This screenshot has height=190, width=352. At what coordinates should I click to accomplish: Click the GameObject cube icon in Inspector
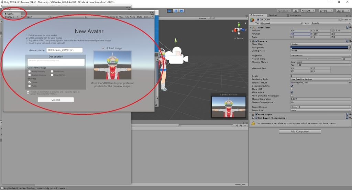coord(252,20)
